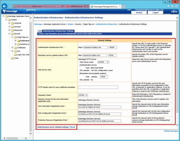The width and height of the screenshot is (180, 141).
Task: Select the Authentication infrastructure Settings tab
Action: click(58, 31)
